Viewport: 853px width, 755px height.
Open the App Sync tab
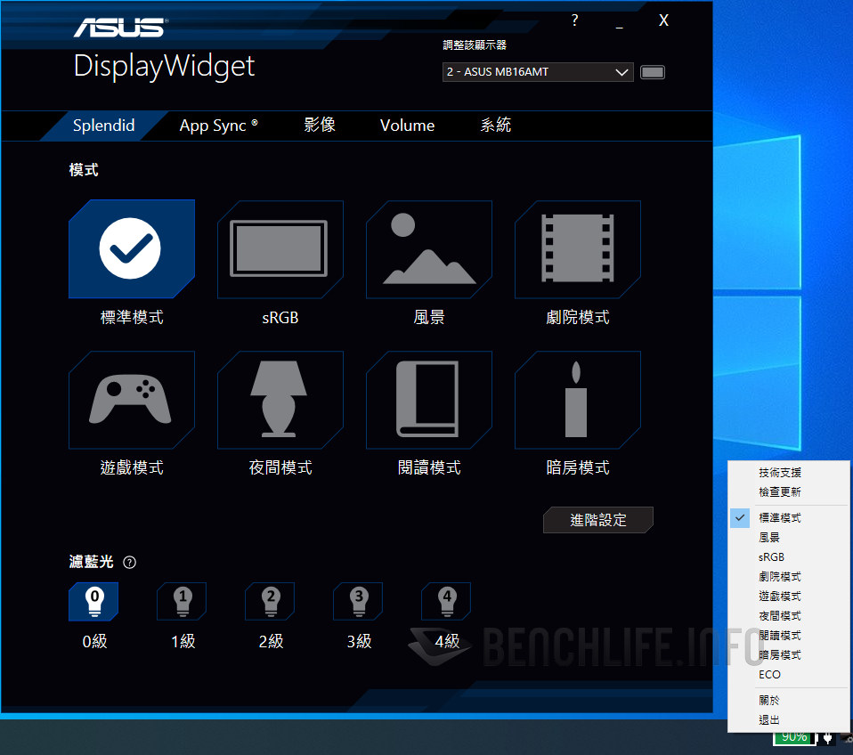218,126
